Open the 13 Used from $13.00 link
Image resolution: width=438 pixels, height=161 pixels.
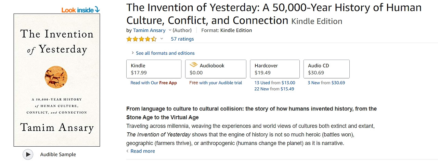[x=275, y=83]
